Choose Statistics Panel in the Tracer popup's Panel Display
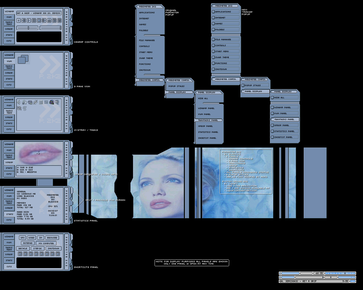 tap(285, 131)
